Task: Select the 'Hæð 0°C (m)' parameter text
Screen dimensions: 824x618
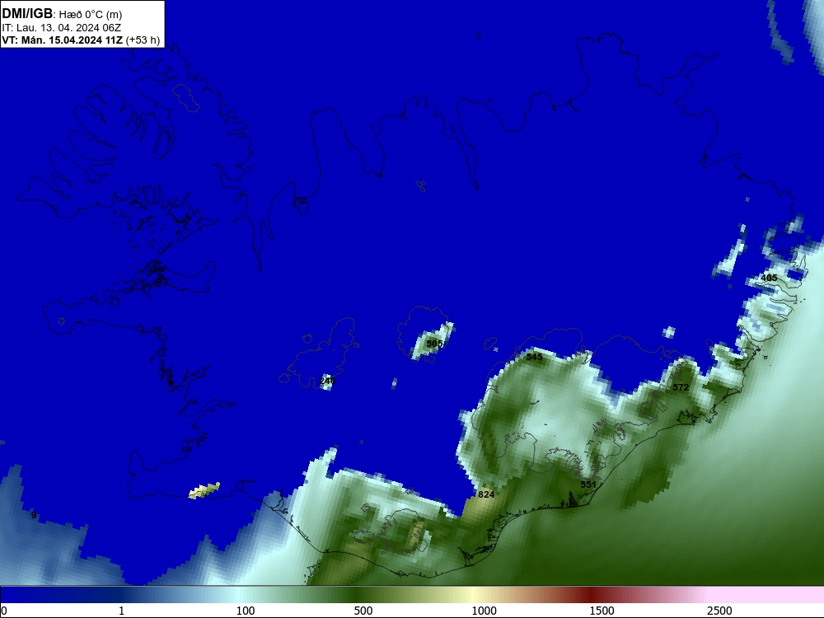Action: [91, 15]
